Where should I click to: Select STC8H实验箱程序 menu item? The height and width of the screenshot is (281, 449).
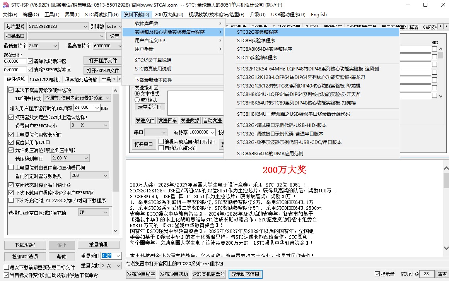click(312, 40)
